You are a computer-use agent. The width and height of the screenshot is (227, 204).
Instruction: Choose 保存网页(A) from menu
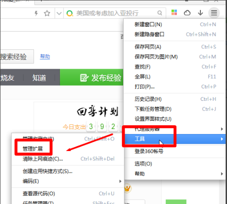[x=175, y=47]
